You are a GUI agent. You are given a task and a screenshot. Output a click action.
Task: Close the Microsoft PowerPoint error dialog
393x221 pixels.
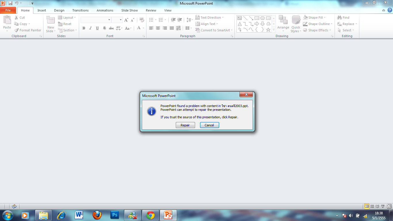click(x=246, y=95)
